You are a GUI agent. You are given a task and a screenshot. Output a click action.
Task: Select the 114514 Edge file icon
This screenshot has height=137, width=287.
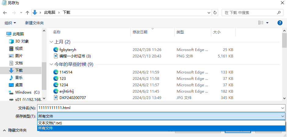click(56, 72)
